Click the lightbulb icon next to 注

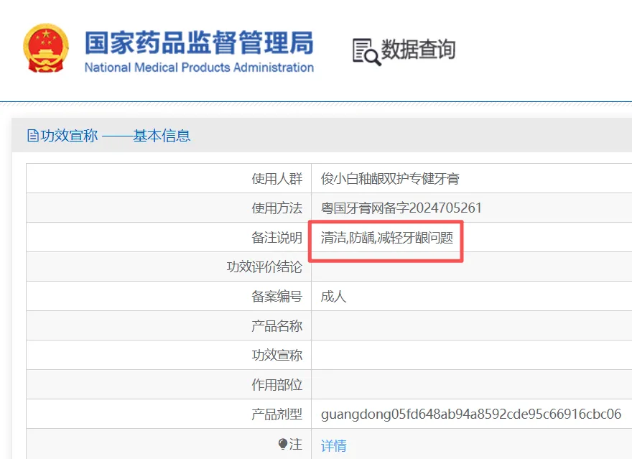[282, 445]
